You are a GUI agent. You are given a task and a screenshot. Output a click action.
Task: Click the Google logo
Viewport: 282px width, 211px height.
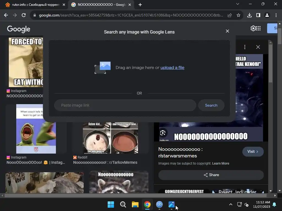pos(19,29)
